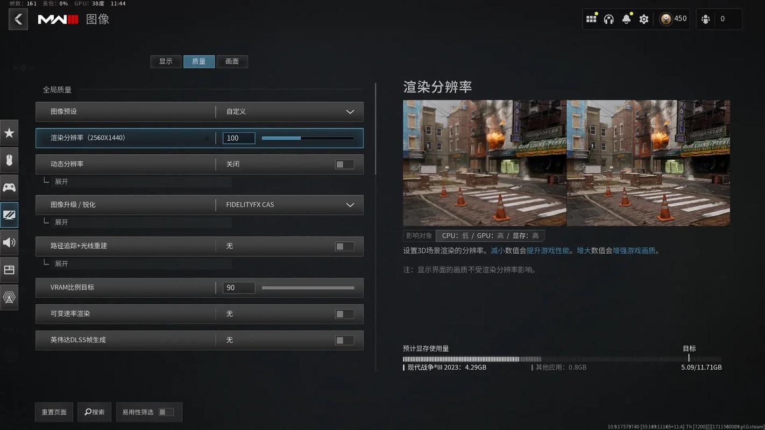Open controller settings sidebar icon

[9, 188]
